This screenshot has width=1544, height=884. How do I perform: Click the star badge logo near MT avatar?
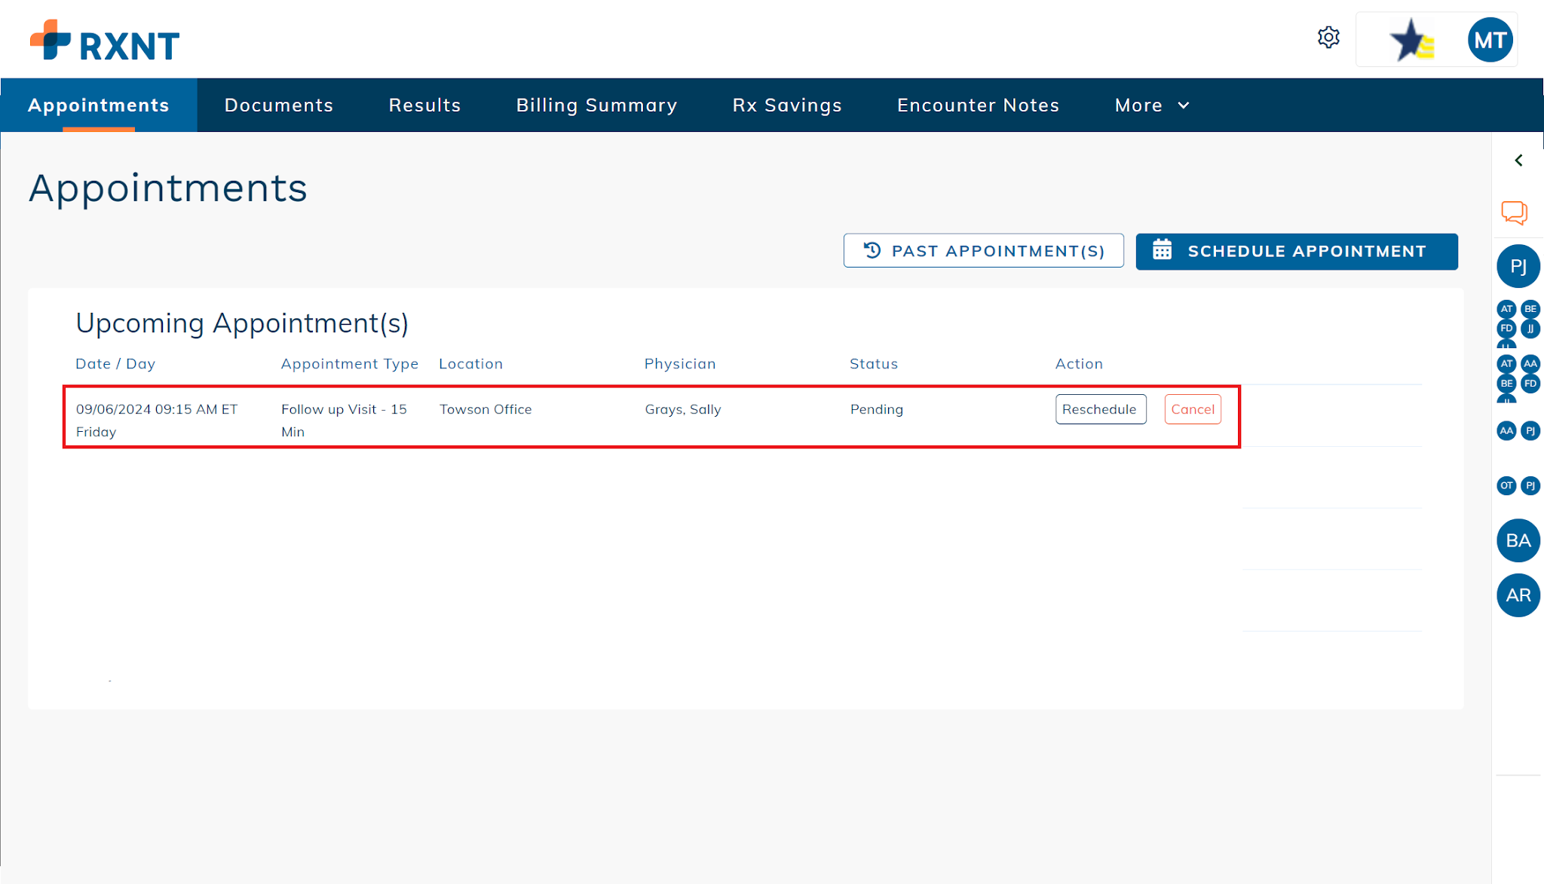click(x=1411, y=40)
